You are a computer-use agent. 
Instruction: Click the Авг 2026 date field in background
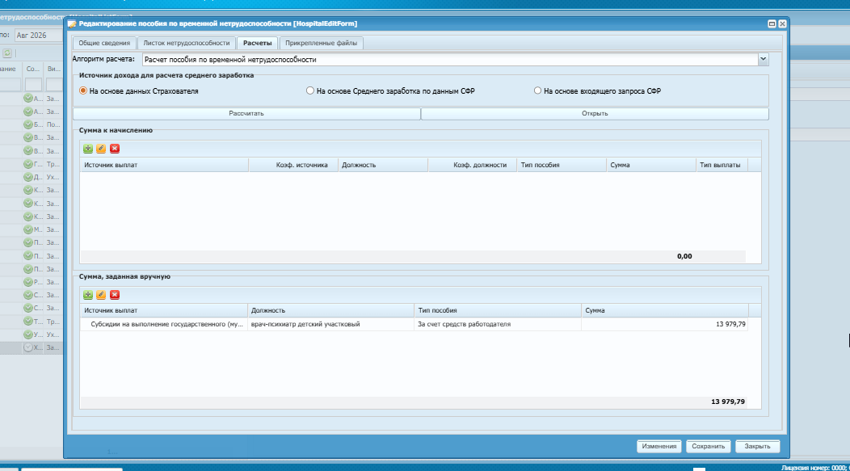(38, 36)
